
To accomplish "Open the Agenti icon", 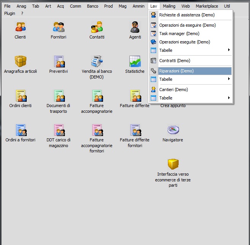I will pyautogui.click(x=135, y=27).
